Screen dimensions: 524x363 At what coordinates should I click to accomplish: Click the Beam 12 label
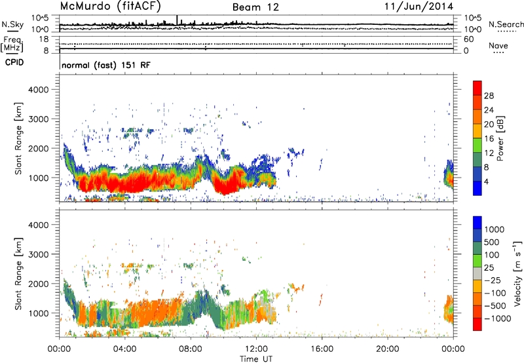pos(255,7)
